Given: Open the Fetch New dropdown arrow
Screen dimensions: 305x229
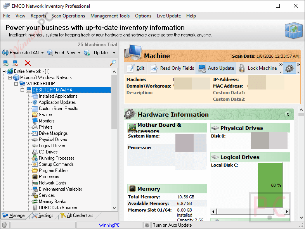Looking at the screenshot, I should 80,53.
